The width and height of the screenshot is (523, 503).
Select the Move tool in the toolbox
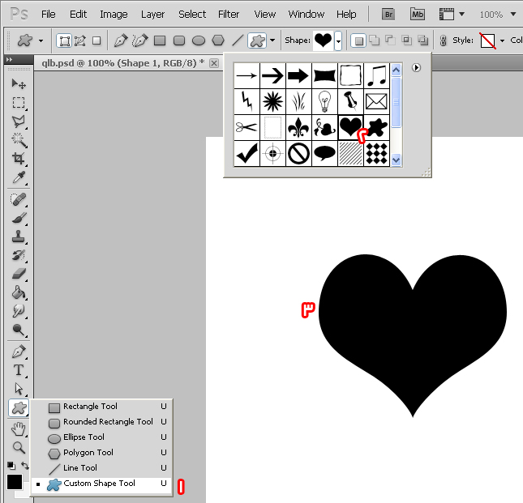coord(18,84)
